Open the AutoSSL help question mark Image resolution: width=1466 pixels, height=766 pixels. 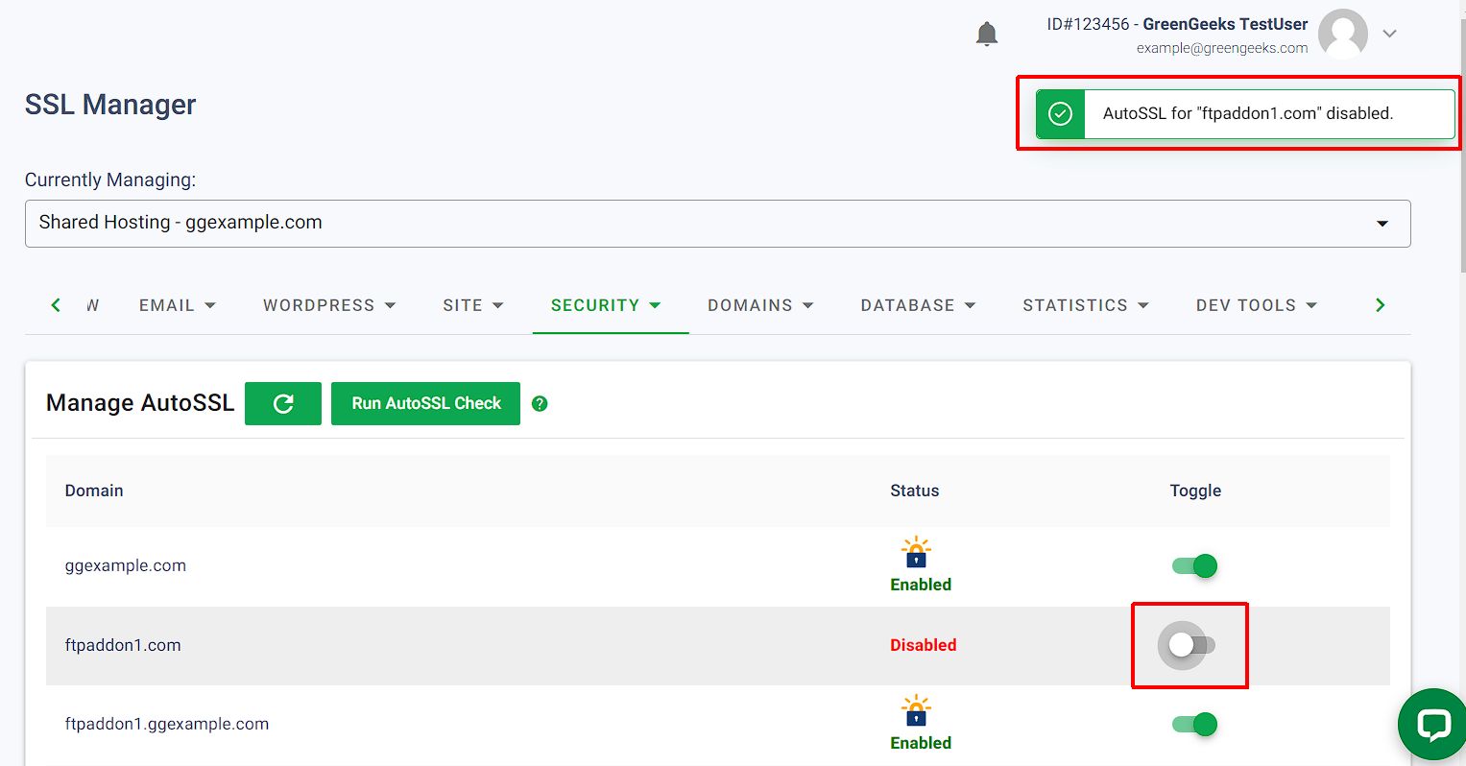coord(540,403)
